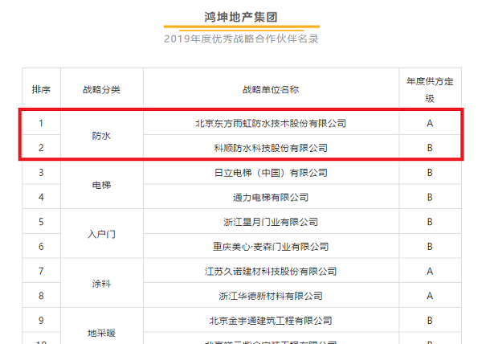Click the 电梯 category cell
The width and height of the screenshot is (482, 344).
(101, 185)
